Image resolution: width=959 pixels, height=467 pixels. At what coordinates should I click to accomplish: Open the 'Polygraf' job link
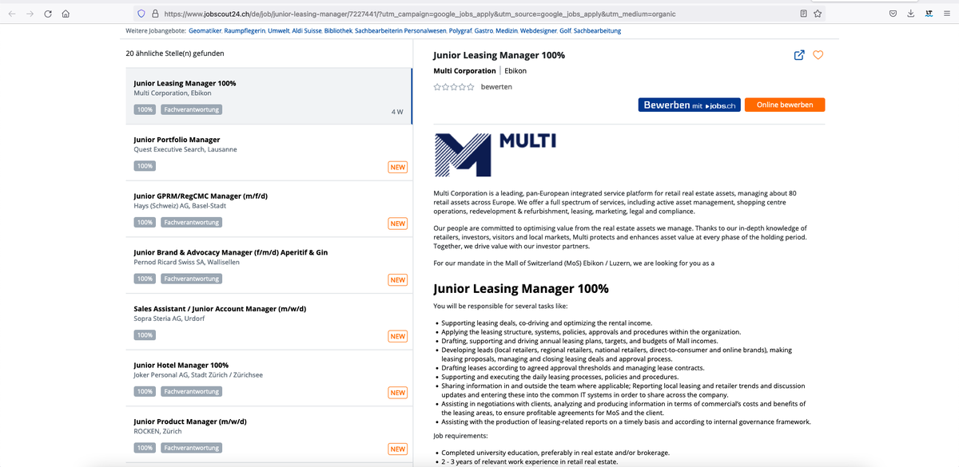[461, 31]
